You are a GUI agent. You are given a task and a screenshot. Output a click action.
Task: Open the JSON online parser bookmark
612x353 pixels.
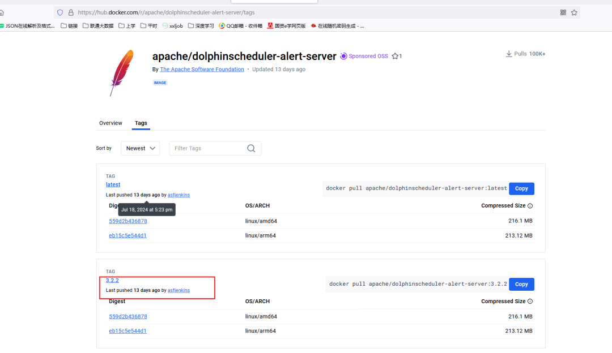pyautogui.click(x=27, y=26)
